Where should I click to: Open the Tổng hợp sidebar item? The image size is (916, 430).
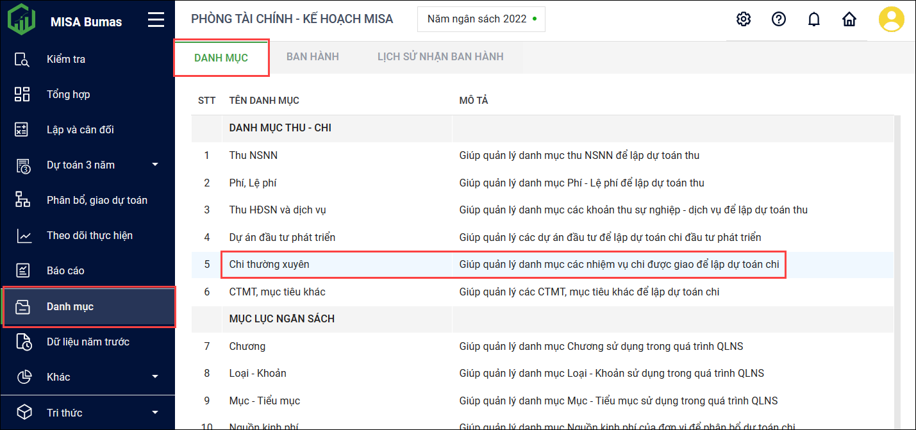68,95
